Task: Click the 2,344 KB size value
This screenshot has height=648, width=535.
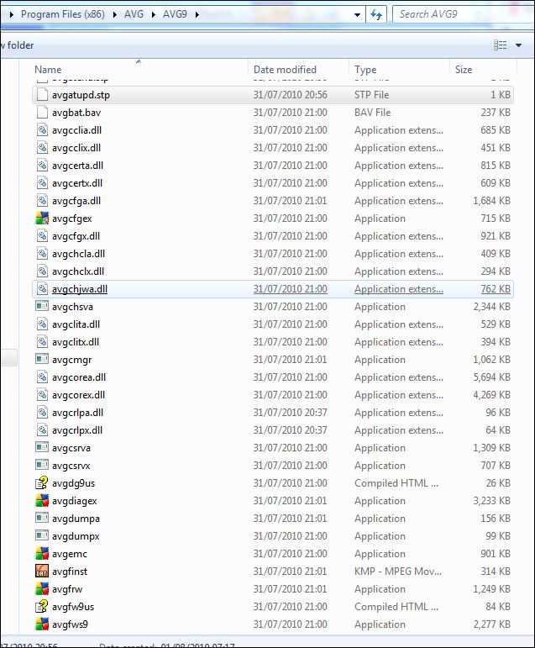Action: [x=491, y=306]
